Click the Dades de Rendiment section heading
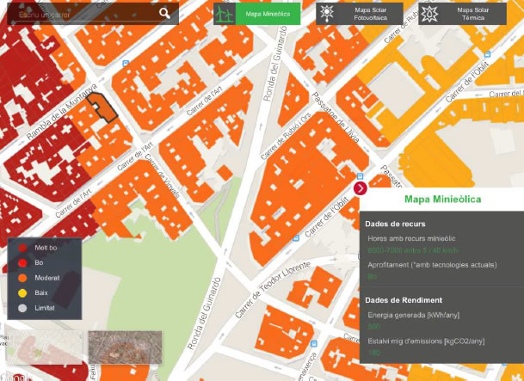 pos(404,300)
